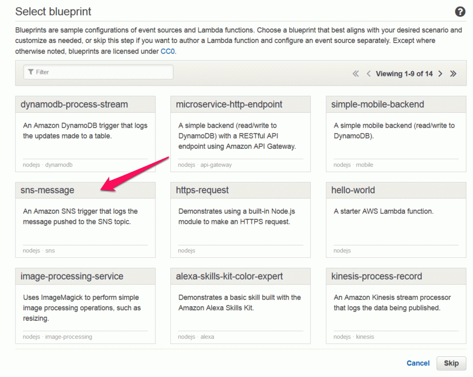This screenshot has height=377, width=473.
Task: Go to next page of blueprints
Action: 440,74
